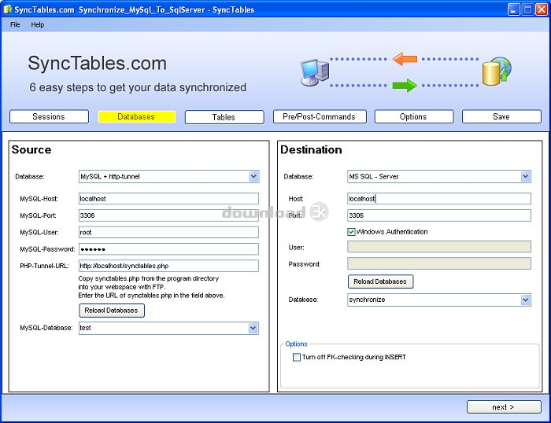The image size is (551, 423).
Task: Enable Turn off FK-checking during INSERT
Action: (x=297, y=357)
